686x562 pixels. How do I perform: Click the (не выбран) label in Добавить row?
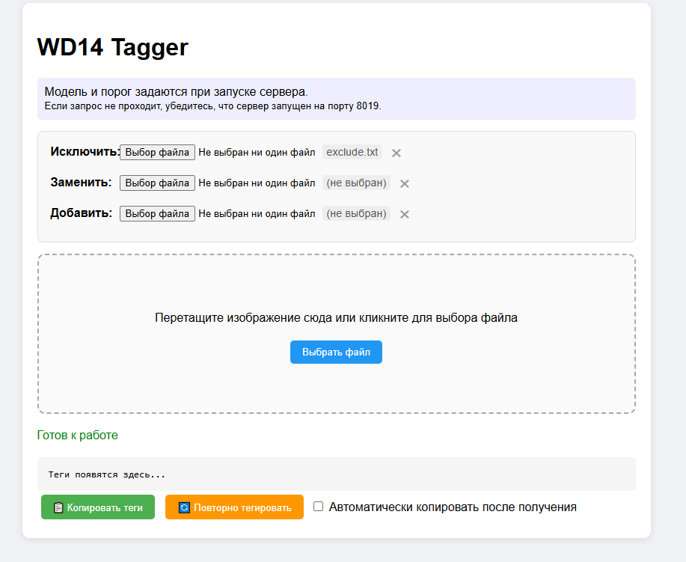pos(357,213)
